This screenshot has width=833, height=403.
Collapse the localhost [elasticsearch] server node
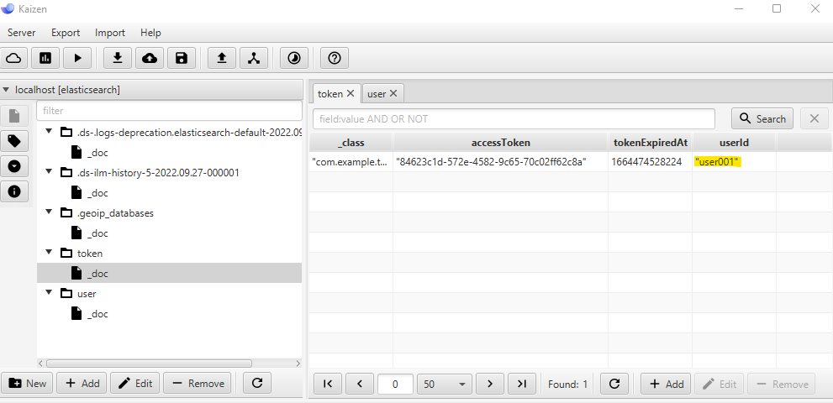(x=6, y=90)
